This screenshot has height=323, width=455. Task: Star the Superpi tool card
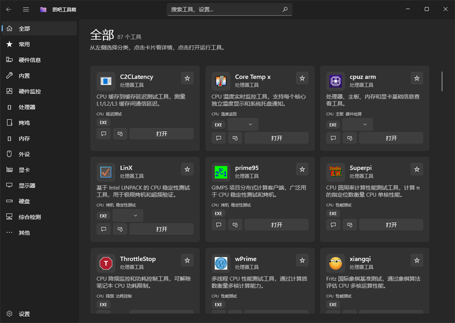[x=417, y=169]
